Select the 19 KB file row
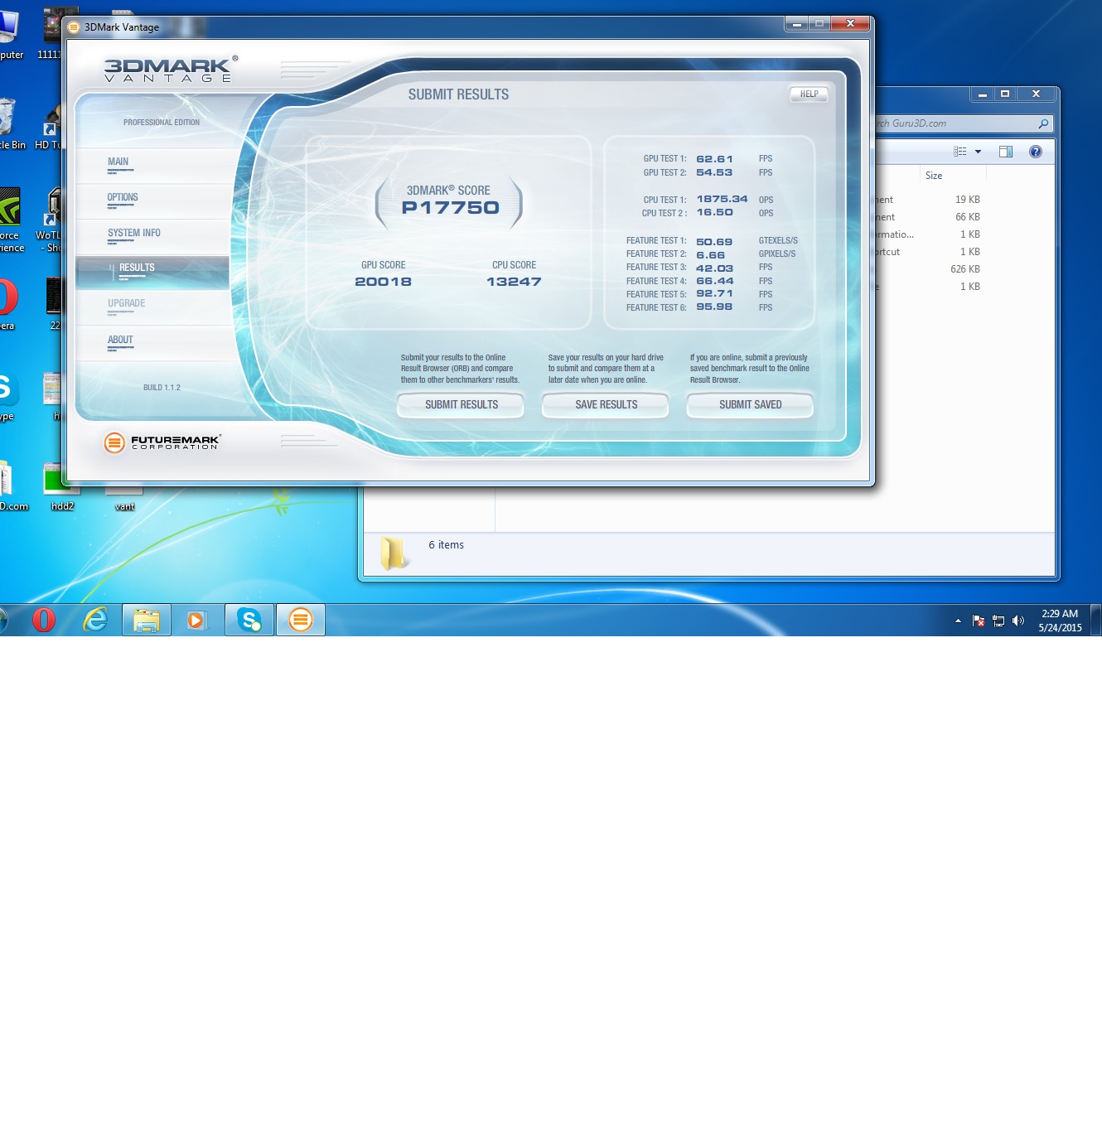Viewport: 1102px width, 1140px height. tap(928, 200)
